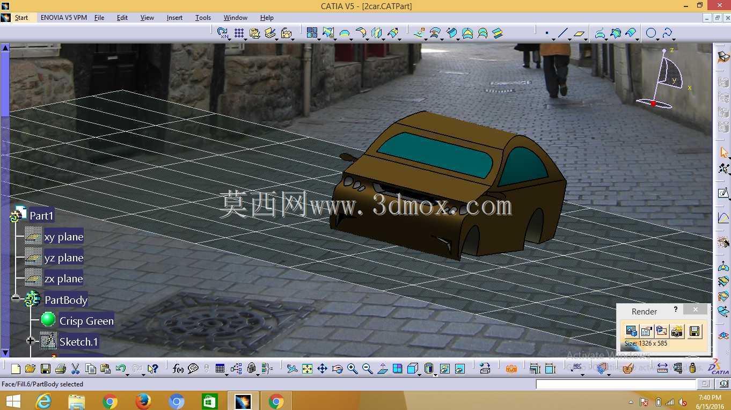Screen dimensions: 731x410
Task: Click the Fit All In view icon
Action: [x=307, y=369]
